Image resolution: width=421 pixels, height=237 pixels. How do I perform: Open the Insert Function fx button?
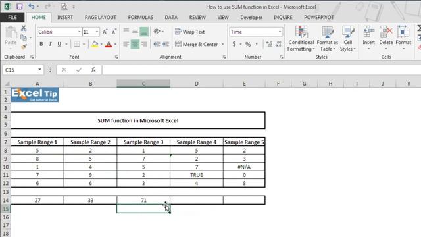(93, 70)
